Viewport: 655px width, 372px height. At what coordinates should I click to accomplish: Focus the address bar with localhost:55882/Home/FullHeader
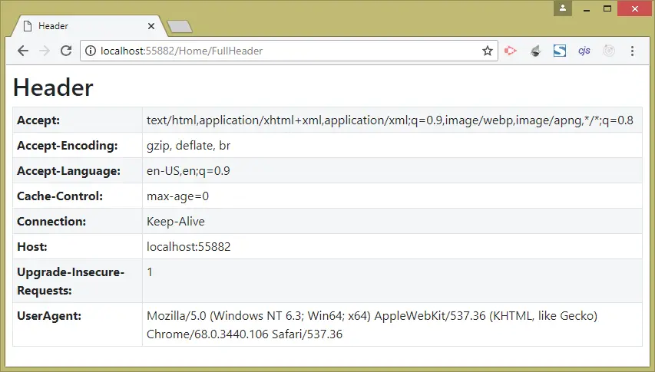coord(288,51)
